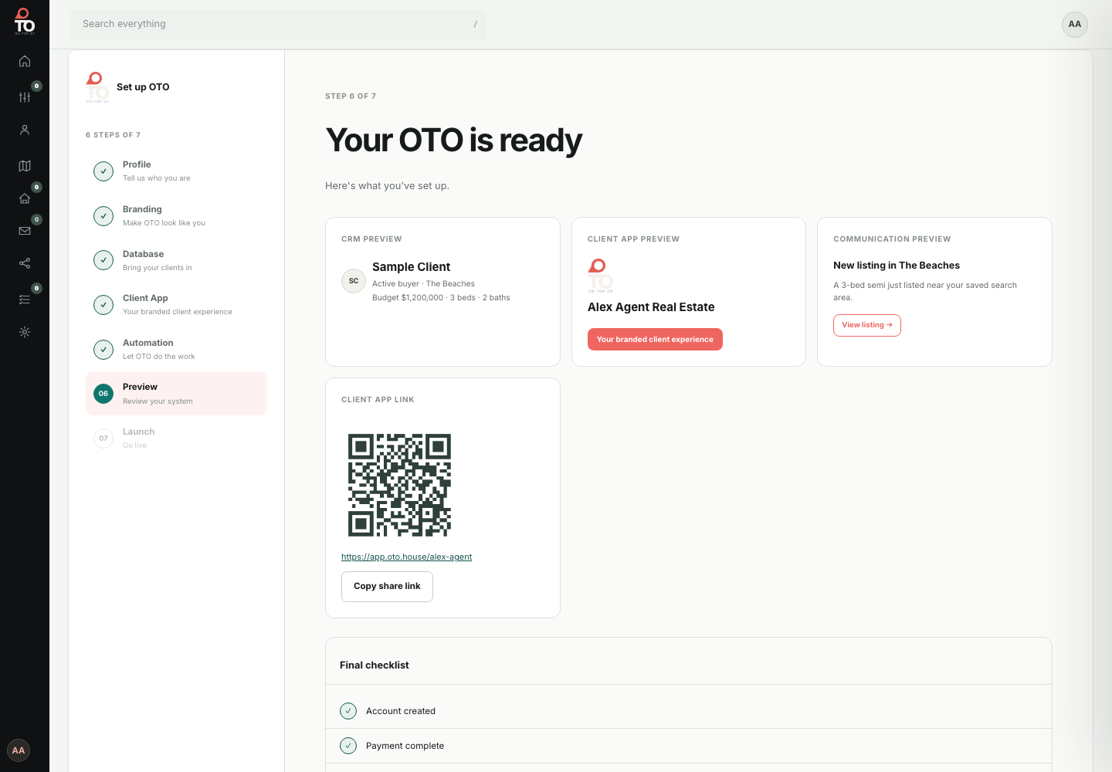
Task: Click the Your OTO is ready heading
Action: pyautogui.click(x=454, y=141)
